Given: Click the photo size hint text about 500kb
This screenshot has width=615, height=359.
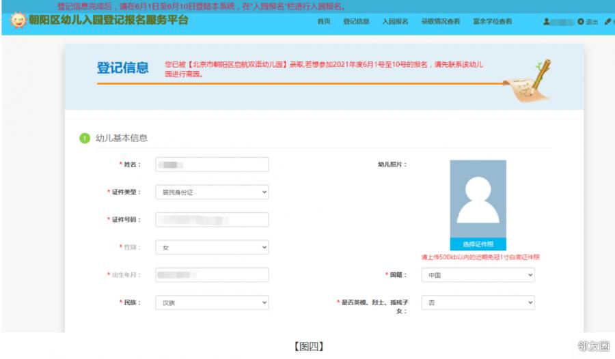Looking at the screenshot, I should tap(480, 257).
